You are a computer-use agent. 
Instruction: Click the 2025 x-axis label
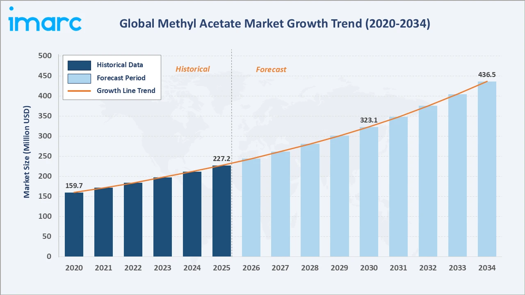[221, 268]
